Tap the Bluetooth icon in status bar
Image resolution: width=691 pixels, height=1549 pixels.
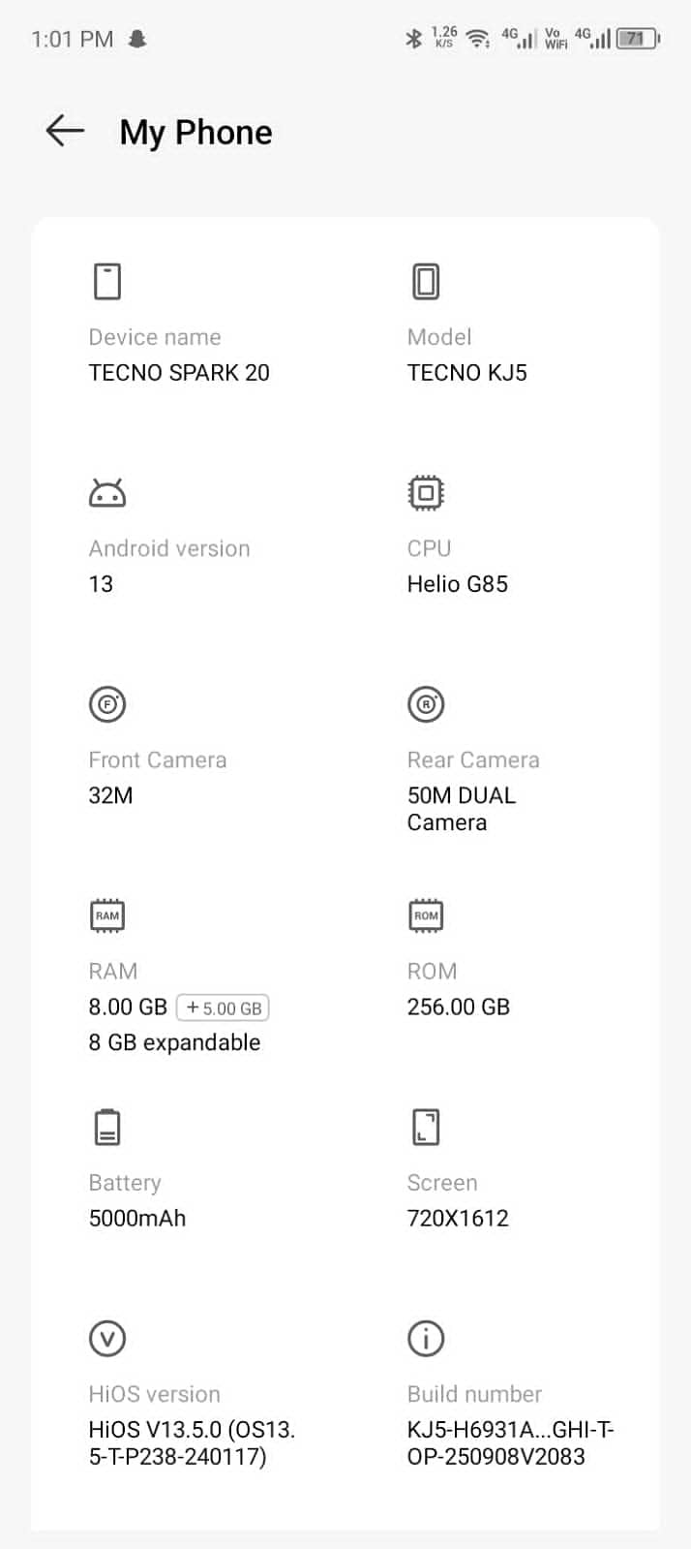click(x=413, y=39)
